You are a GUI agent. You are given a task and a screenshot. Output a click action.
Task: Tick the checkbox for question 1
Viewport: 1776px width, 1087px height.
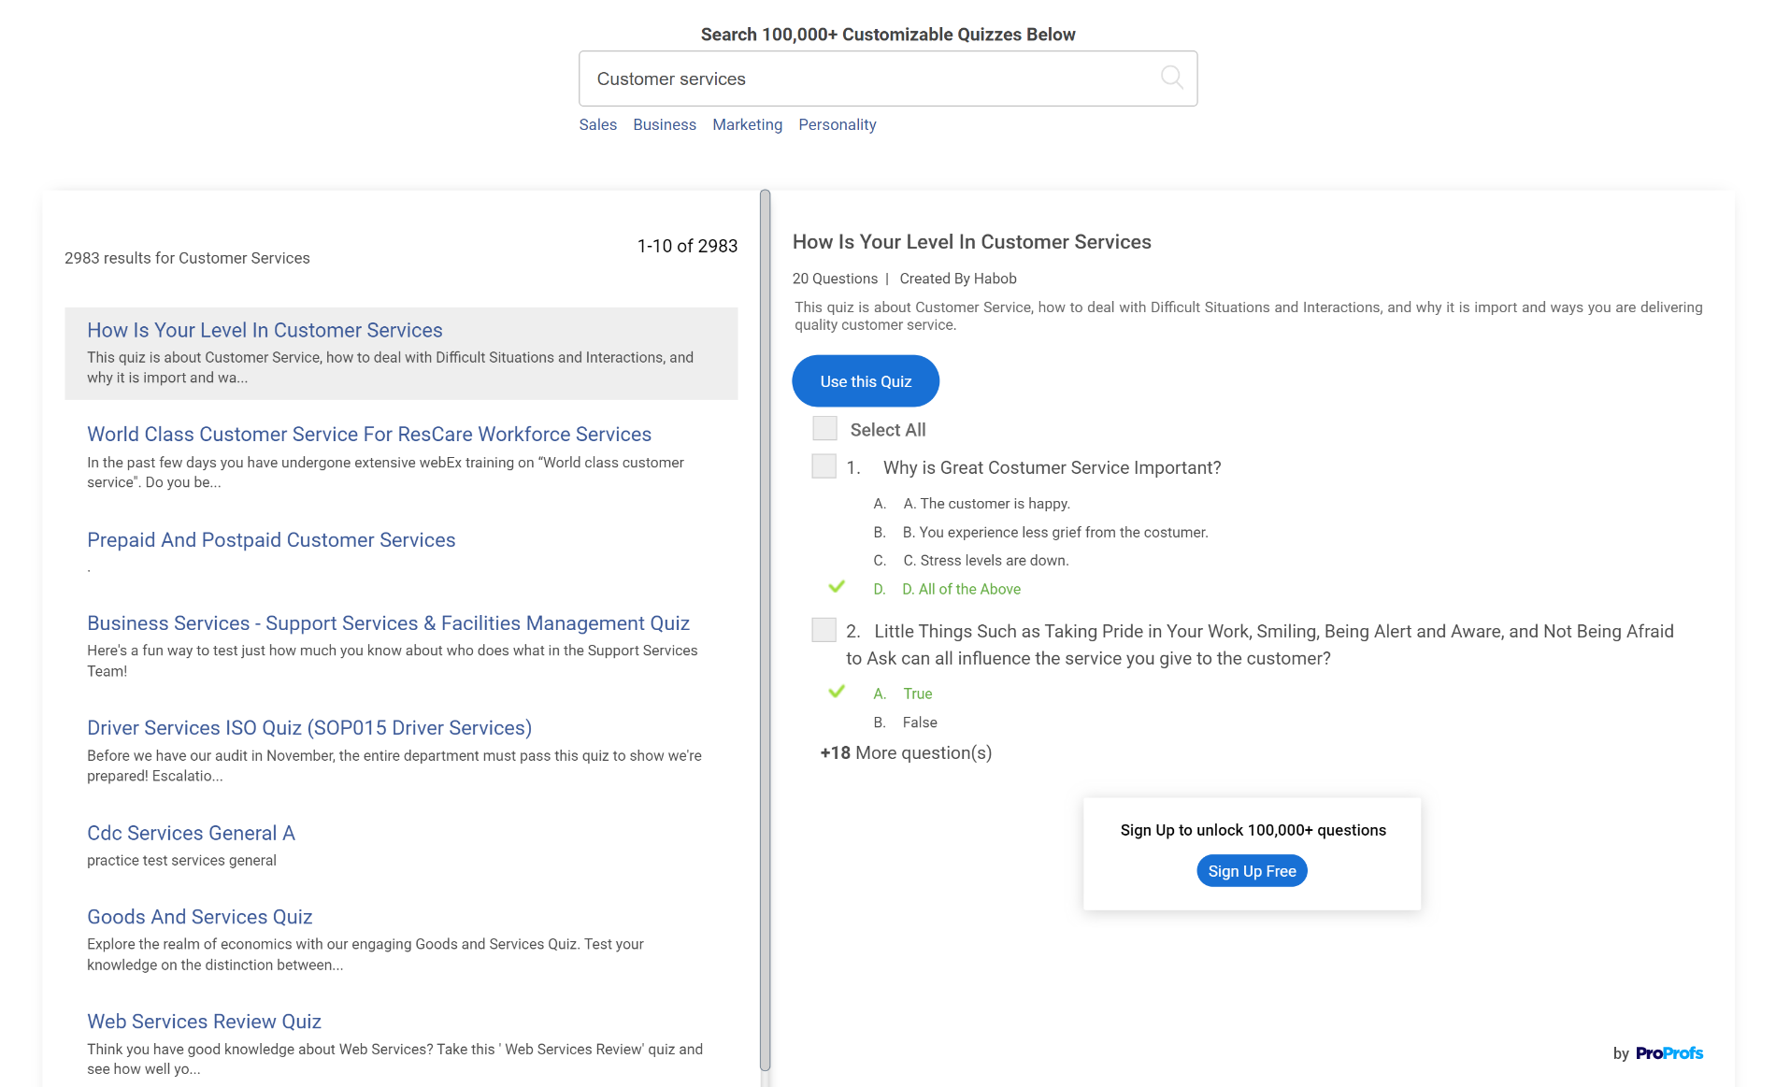click(x=824, y=466)
